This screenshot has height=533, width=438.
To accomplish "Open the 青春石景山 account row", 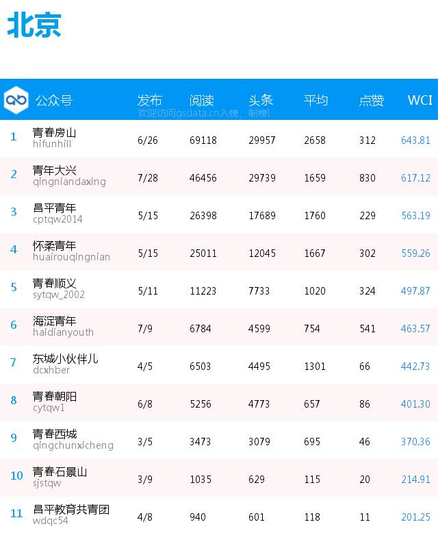I will 219,478.
